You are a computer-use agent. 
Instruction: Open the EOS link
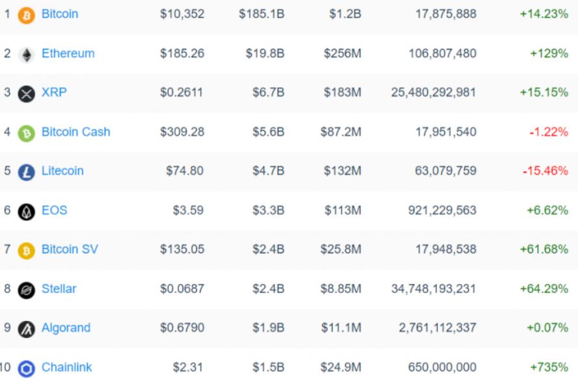pyautogui.click(x=55, y=210)
